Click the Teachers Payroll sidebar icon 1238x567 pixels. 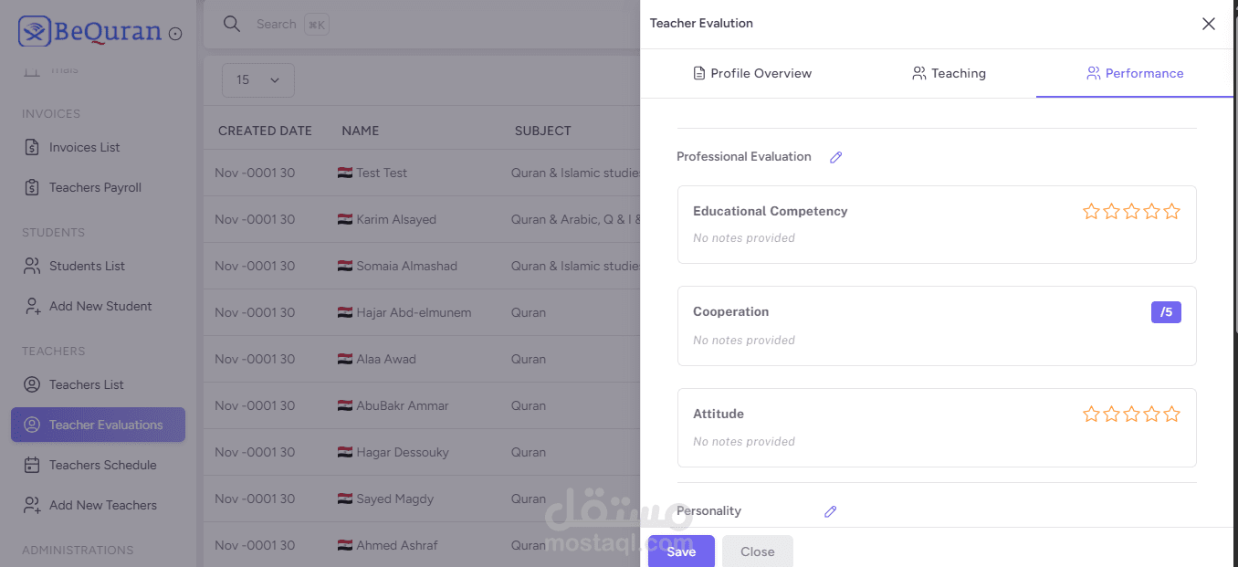click(x=32, y=187)
